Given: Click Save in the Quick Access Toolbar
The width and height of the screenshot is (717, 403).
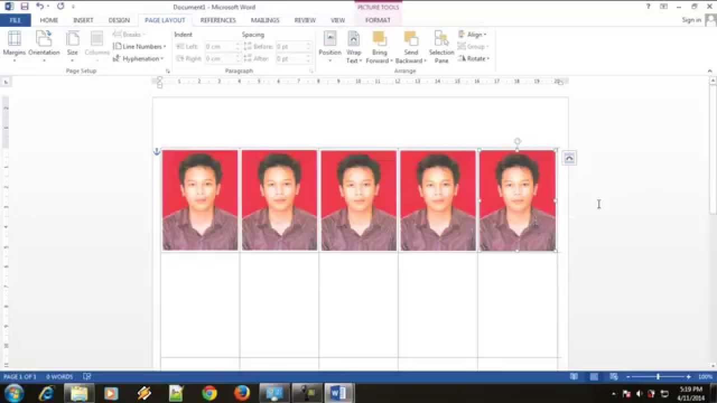Looking at the screenshot, I should [x=24, y=7].
